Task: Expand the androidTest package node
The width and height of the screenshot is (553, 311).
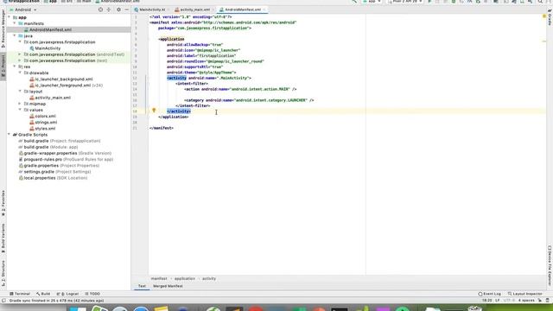Action: click(x=20, y=54)
